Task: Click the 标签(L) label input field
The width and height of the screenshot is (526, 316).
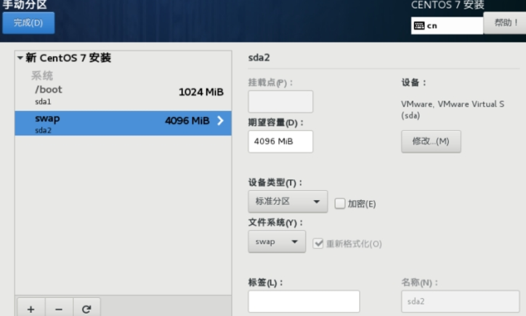Action: (x=304, y=301)
